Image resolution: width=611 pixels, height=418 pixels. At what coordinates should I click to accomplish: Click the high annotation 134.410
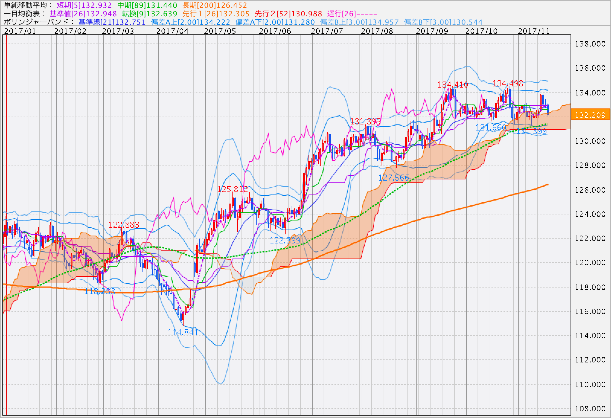click(453, 85)
